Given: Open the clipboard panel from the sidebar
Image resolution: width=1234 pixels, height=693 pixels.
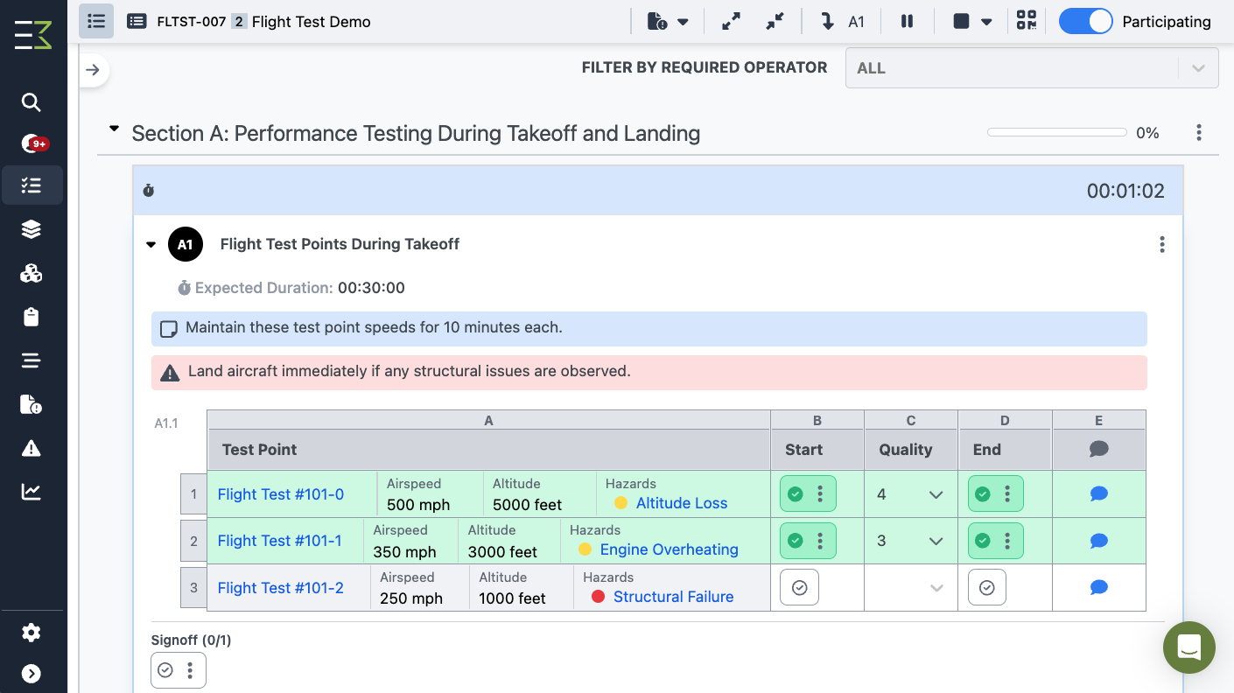Looking at the screenshot, I should click(32, 317).
